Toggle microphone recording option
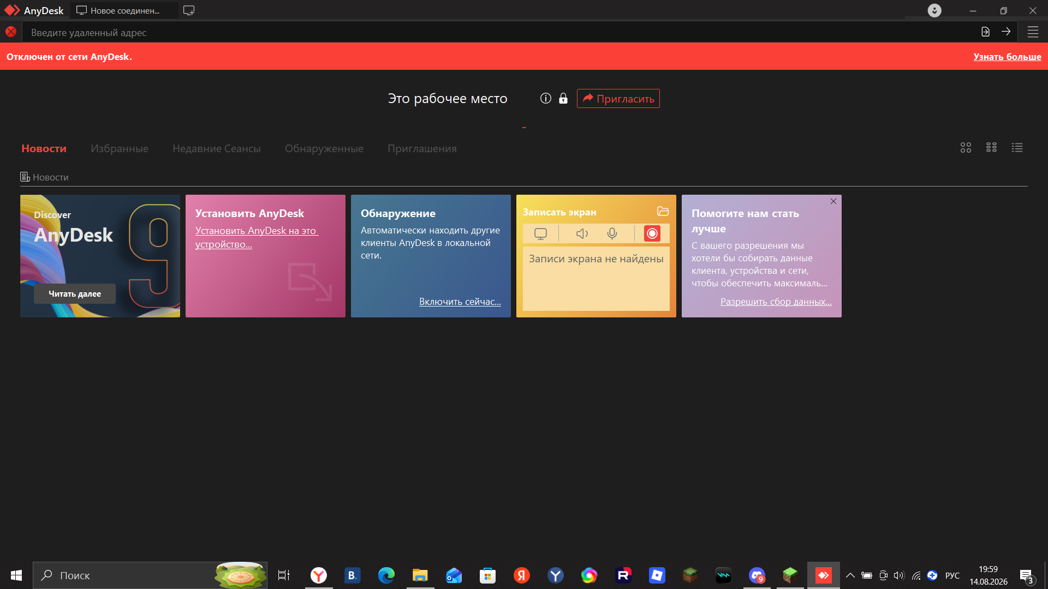 click(612, 234)
